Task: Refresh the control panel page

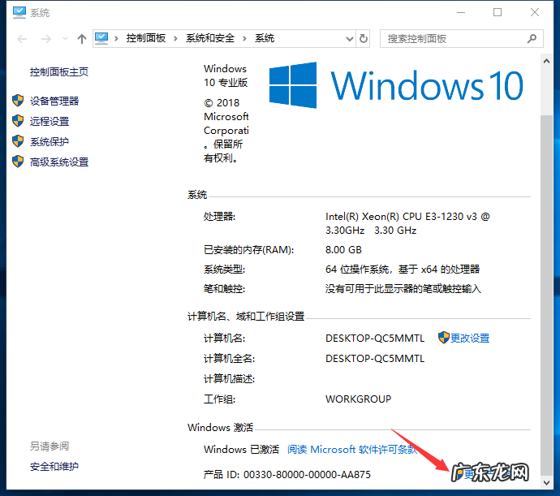Action: point(364,39)
